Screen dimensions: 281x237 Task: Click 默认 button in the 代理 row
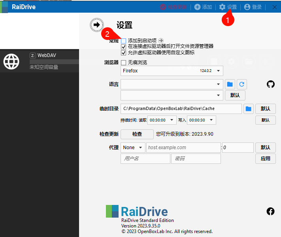pos(266,148)
